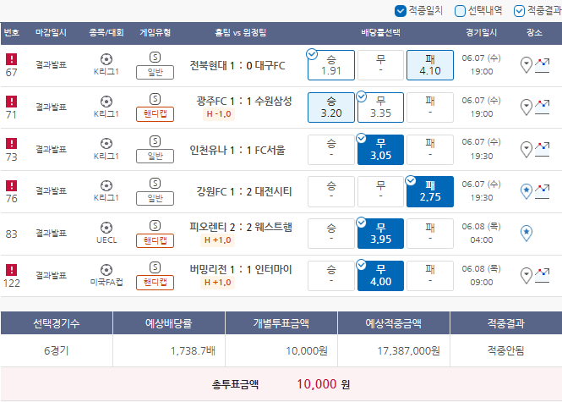Click expected odds value 1,738.7배
The width and height of the screenshot is (562, 402).
pyautogui.click(x=193, y=350)
